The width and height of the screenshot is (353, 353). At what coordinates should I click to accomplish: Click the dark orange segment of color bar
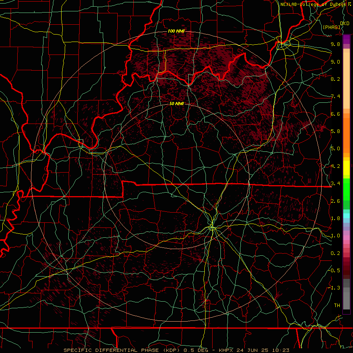click(346, 135)
